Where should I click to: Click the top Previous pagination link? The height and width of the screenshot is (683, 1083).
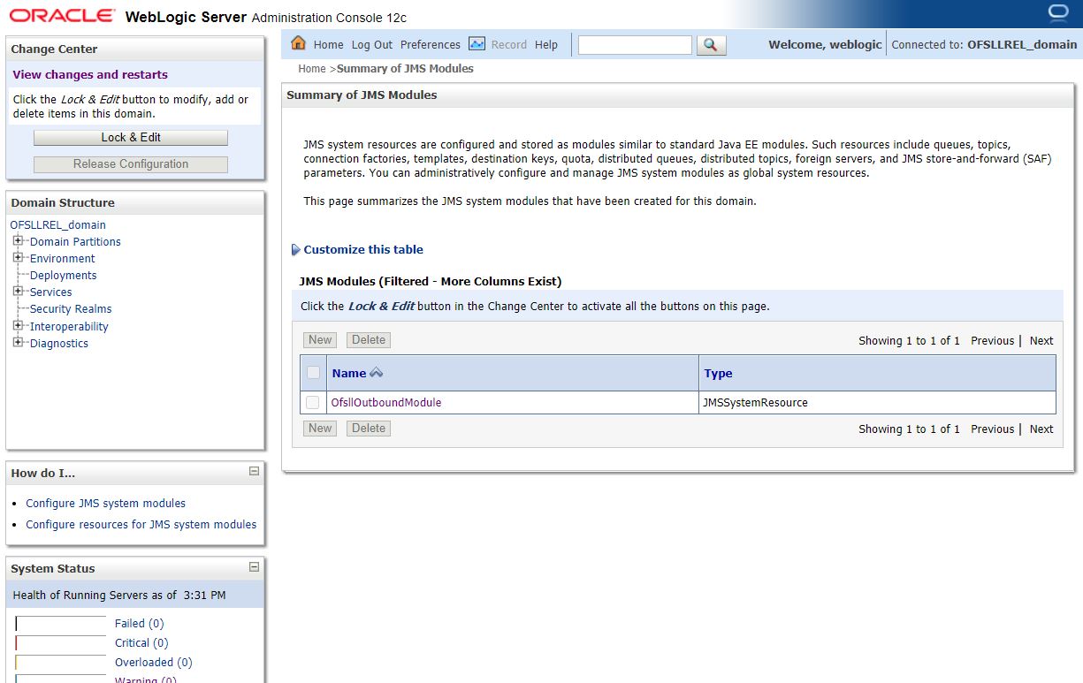[x=992, y=341]
